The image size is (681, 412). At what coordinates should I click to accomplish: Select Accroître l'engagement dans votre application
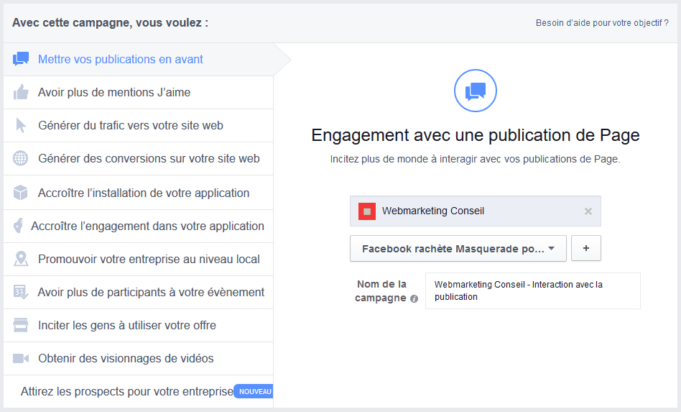(147, 226)
